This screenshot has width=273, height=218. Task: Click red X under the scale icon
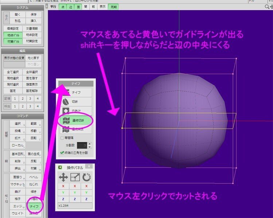tap(75, 186)
